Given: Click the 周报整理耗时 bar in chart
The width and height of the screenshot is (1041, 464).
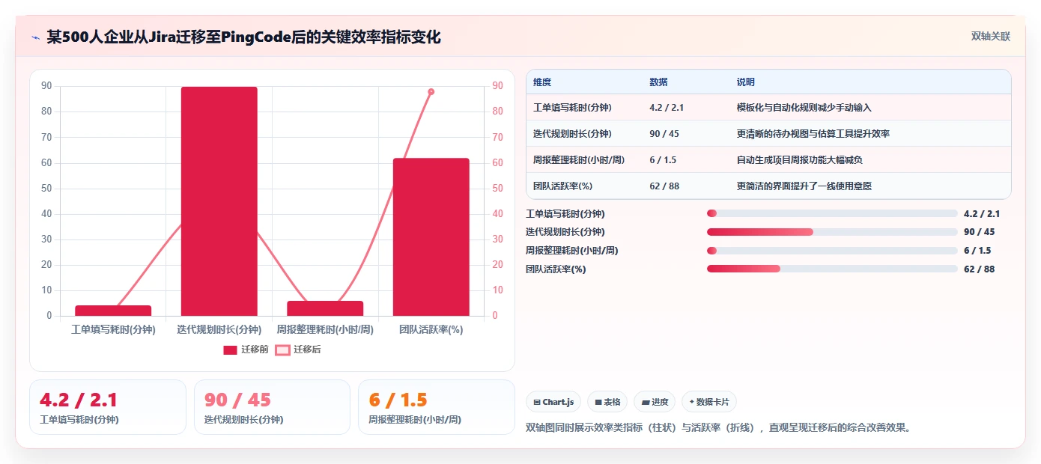Looking at the screenshot, I should (325, 308).
